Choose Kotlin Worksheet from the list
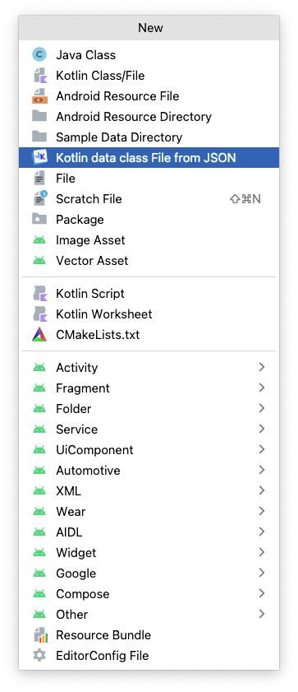Image resolution: width=298 pixels, height=692 pixels. pyautogui.click(x=149, y=313)
